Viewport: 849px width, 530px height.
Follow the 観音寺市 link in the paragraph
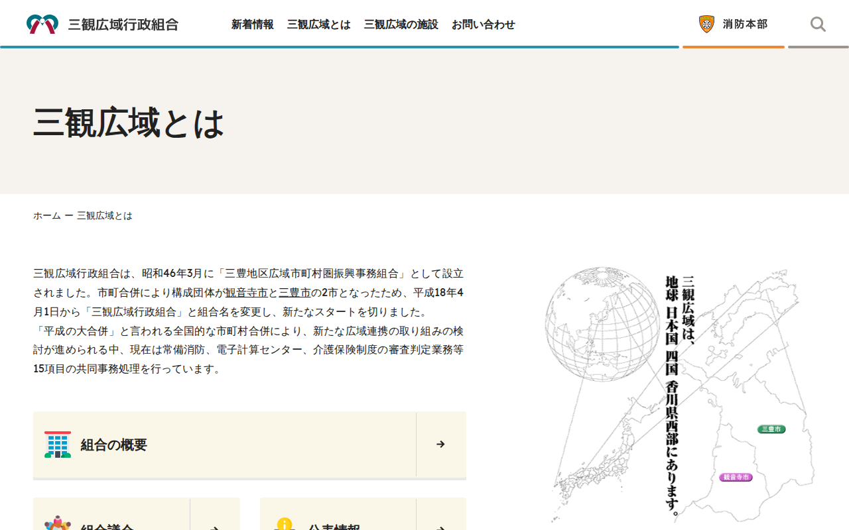pos(246,292)
